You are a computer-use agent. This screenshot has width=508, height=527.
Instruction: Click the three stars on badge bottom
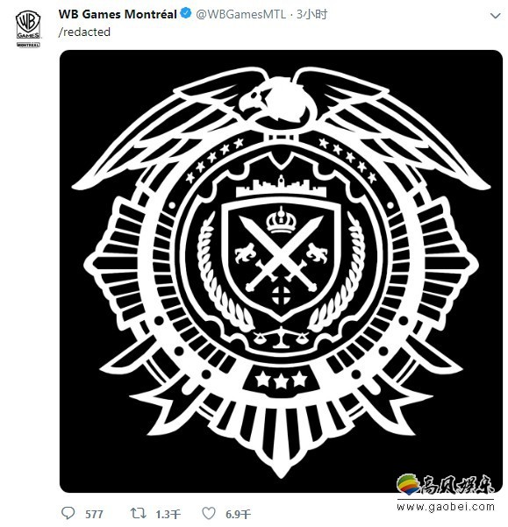tap(281, 381)
